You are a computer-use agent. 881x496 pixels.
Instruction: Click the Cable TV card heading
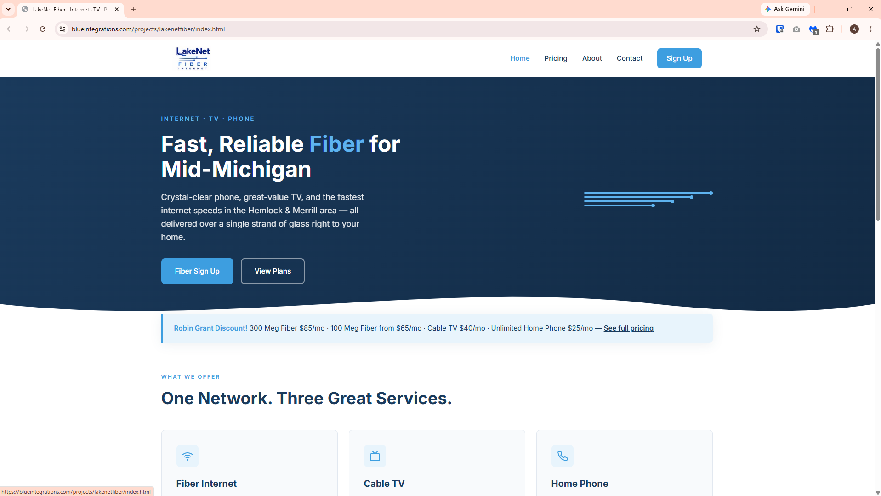tap(384, 484)
